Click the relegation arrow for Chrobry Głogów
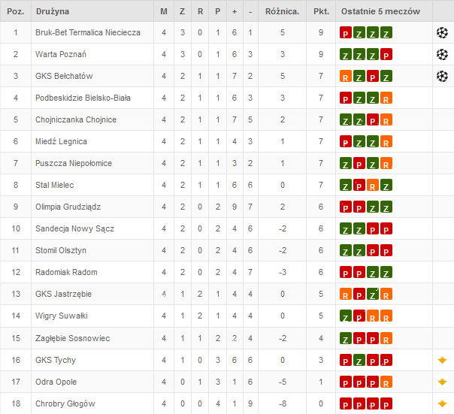 click(x=442, y=403)
